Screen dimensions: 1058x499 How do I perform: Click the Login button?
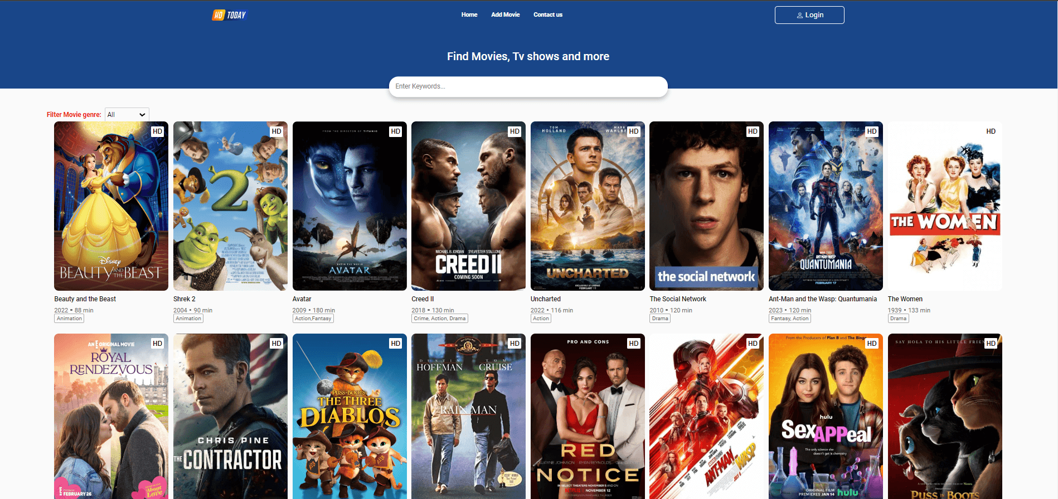point(809,15)
